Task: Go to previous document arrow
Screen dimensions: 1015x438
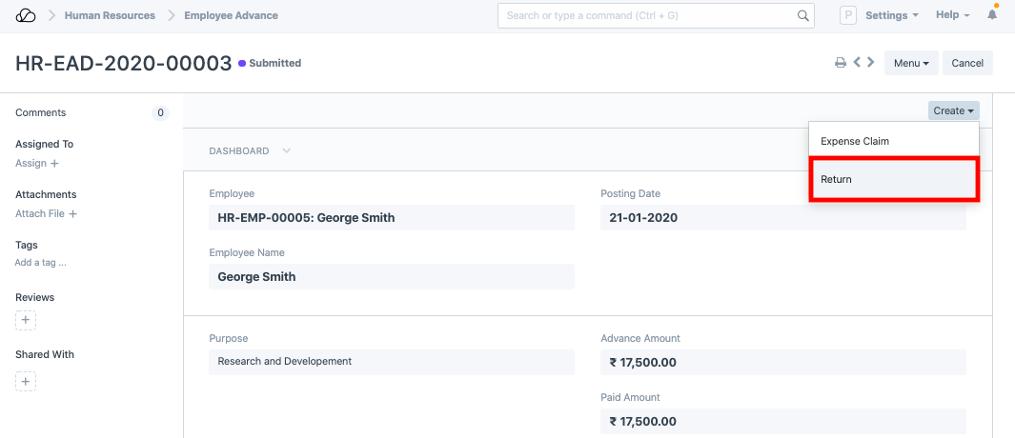Action: click(x=857, y=63)
